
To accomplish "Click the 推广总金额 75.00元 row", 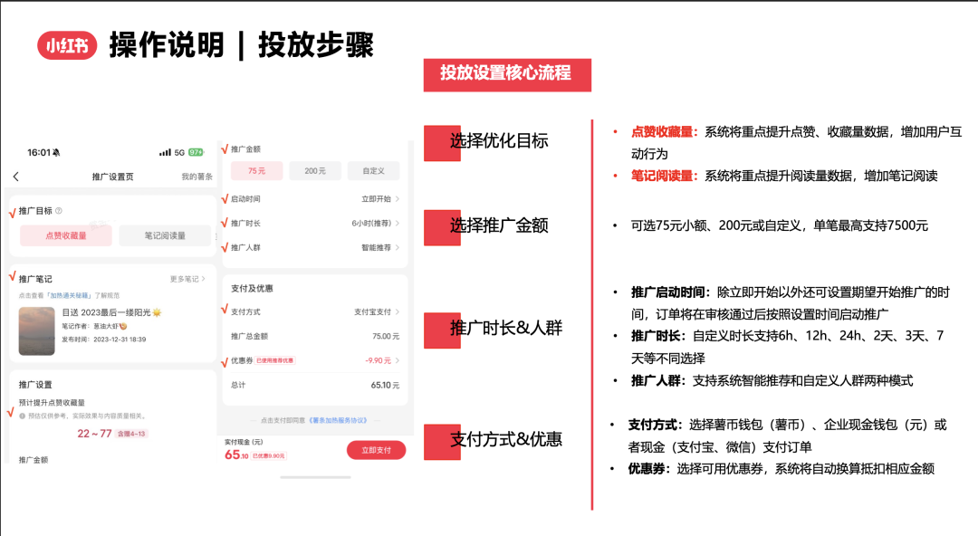I will 315,336.
